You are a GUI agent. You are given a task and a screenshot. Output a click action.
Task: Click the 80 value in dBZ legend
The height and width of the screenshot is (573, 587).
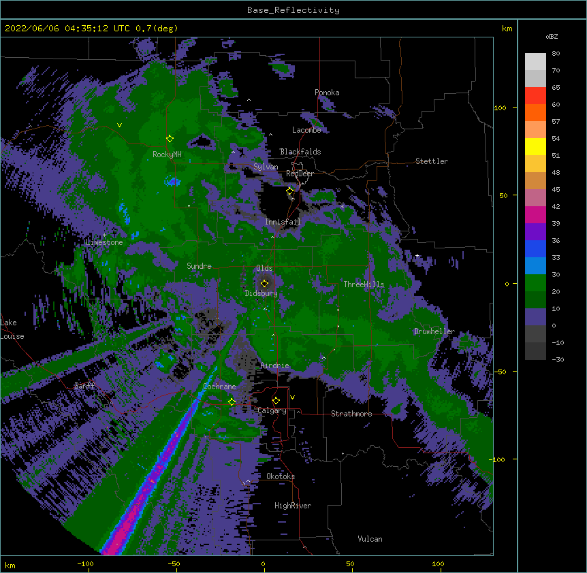pyautogui.click(x=556, y=54)
